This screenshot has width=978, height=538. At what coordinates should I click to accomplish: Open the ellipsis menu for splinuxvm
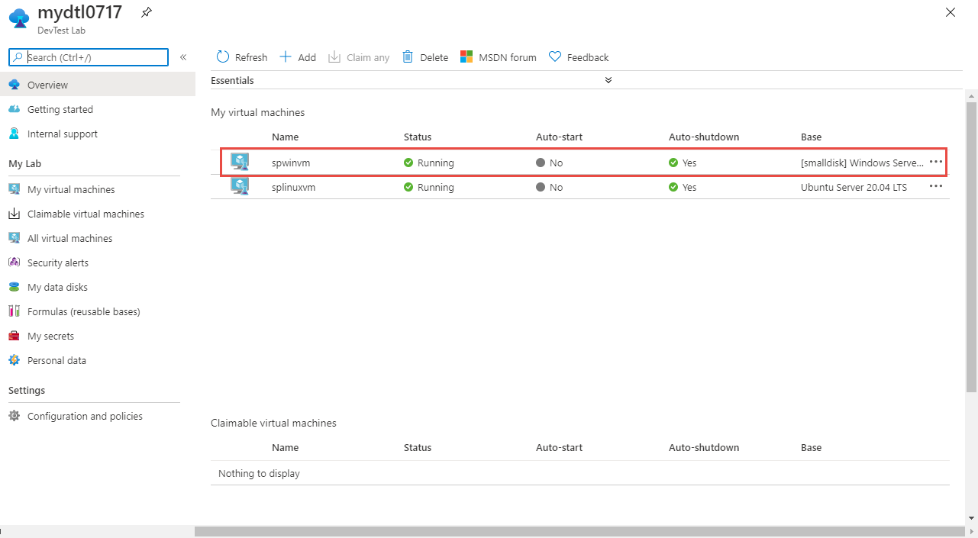(x=935, y=186)
